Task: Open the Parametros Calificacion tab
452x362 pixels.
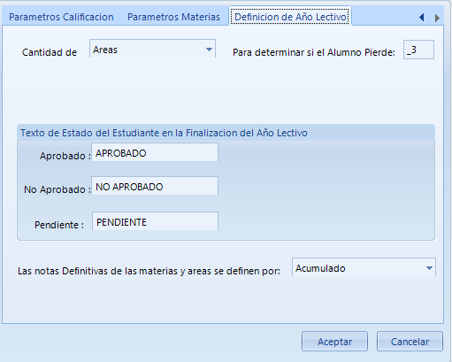Action: click(61, 17)
